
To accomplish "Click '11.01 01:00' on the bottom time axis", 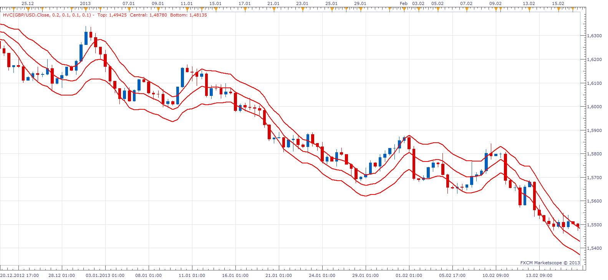I will (192, 275).
